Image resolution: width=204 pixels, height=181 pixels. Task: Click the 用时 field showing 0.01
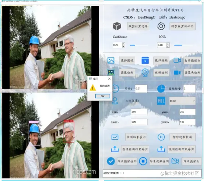coord(141,89)
